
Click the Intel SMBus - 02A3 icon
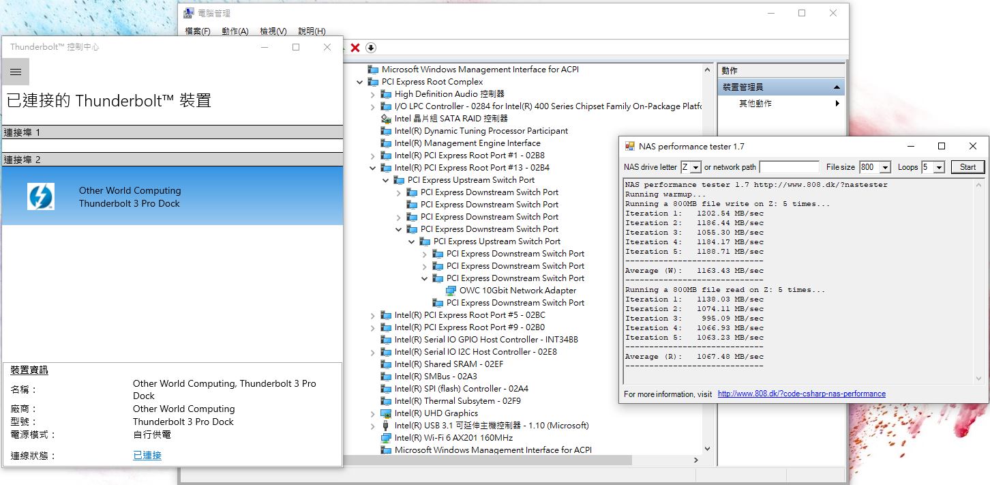click(386, 377)
